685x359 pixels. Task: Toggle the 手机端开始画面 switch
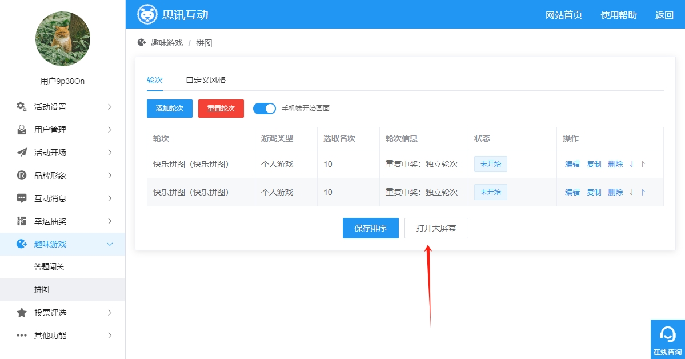pos(265,109)
